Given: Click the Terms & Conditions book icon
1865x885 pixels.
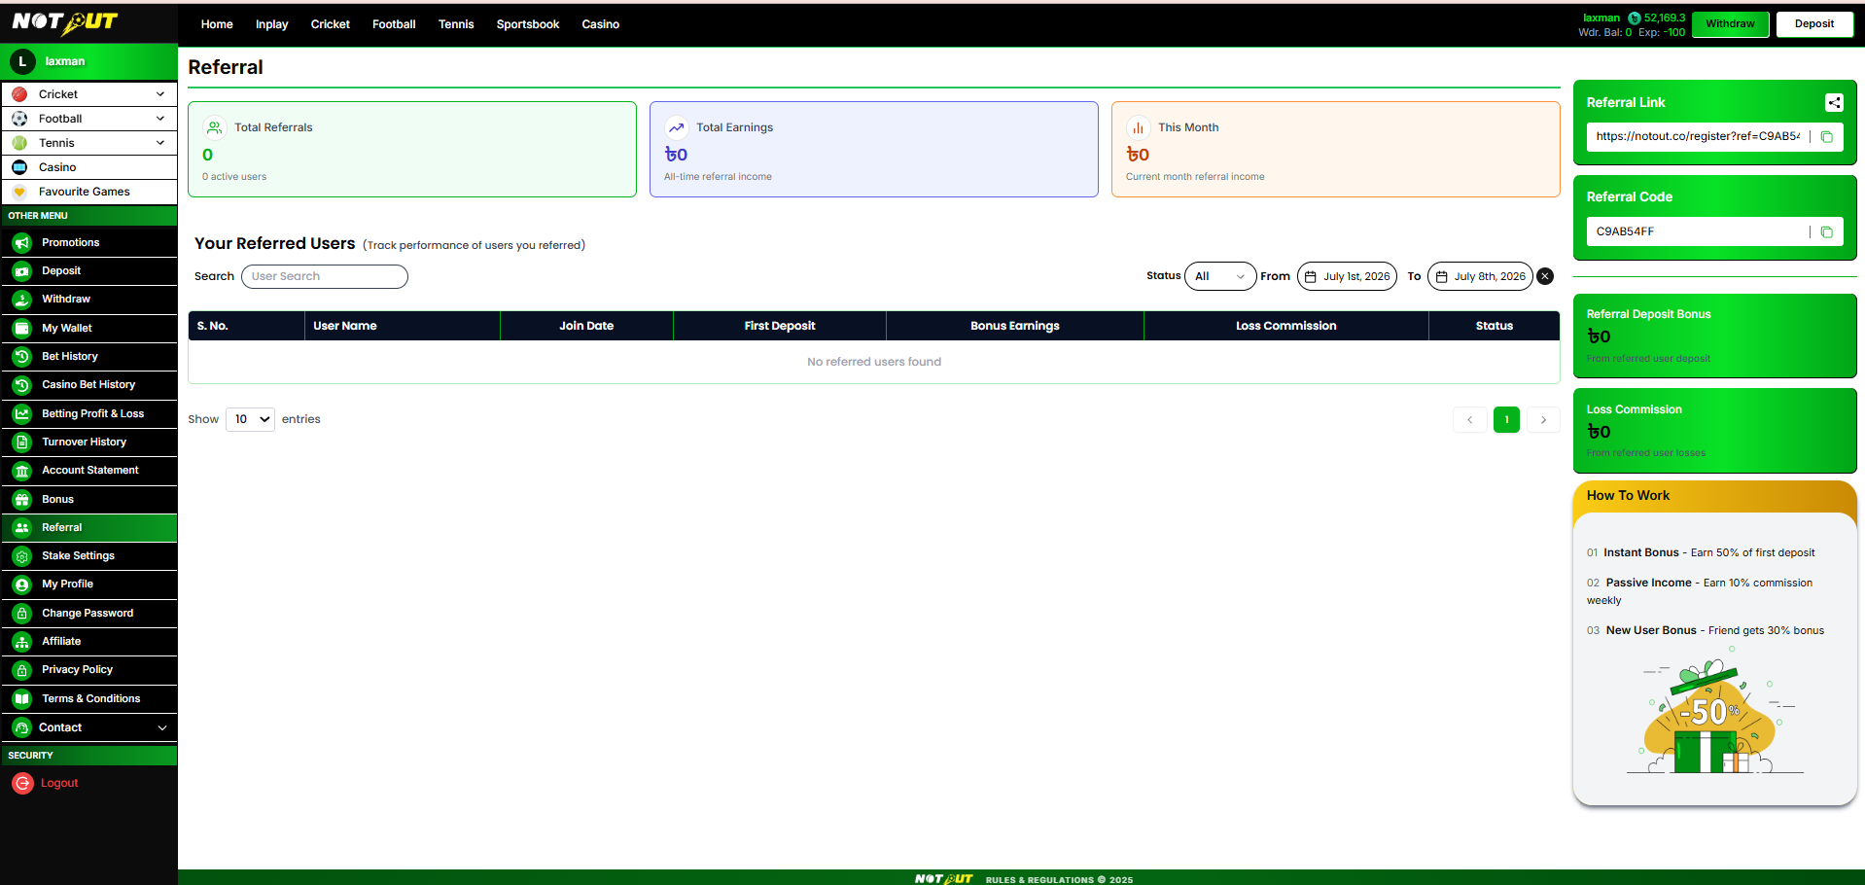Looking at the screenshot, I should click(22, 698).
